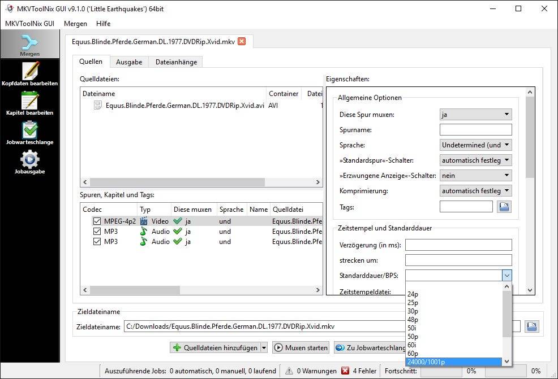Open Kapitel bearbeiten editor
The width and height of the screenshot is (558, 379).
(x=29, y=103)
